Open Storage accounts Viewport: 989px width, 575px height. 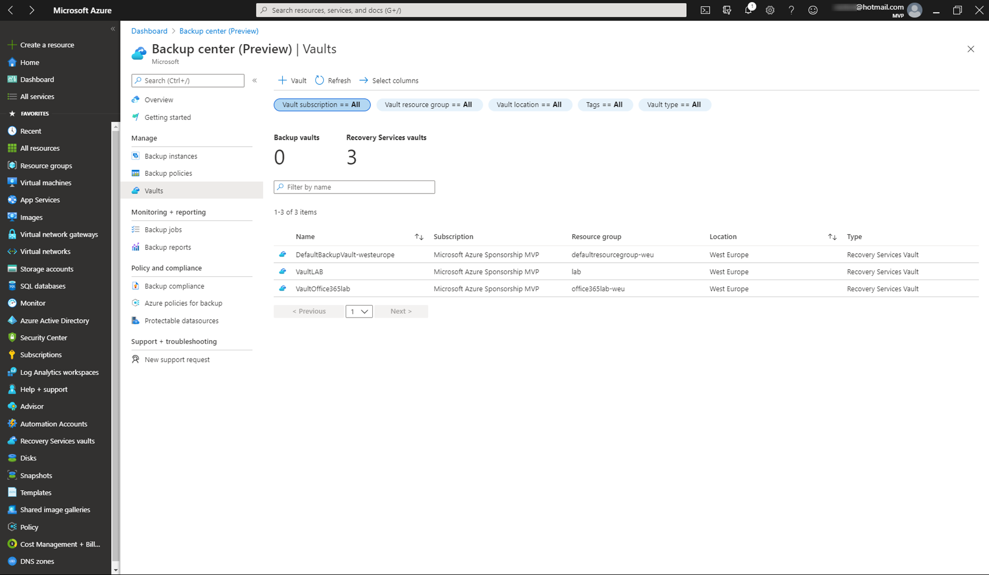click(x=46, y=269)
